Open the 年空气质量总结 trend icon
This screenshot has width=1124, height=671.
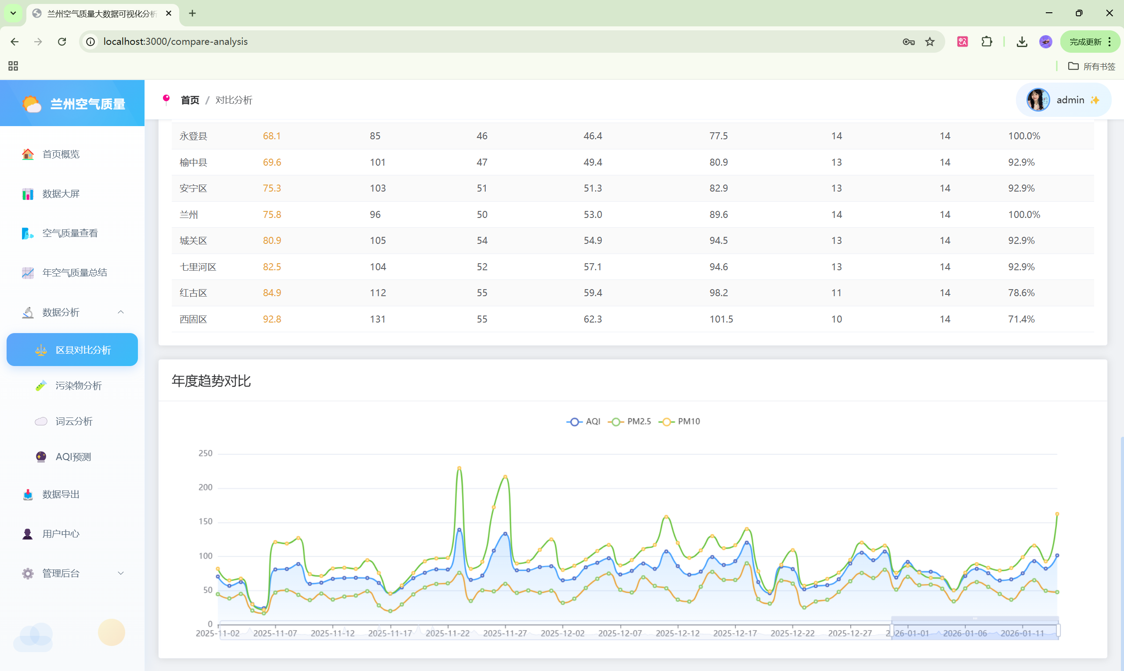click(28, 272)
